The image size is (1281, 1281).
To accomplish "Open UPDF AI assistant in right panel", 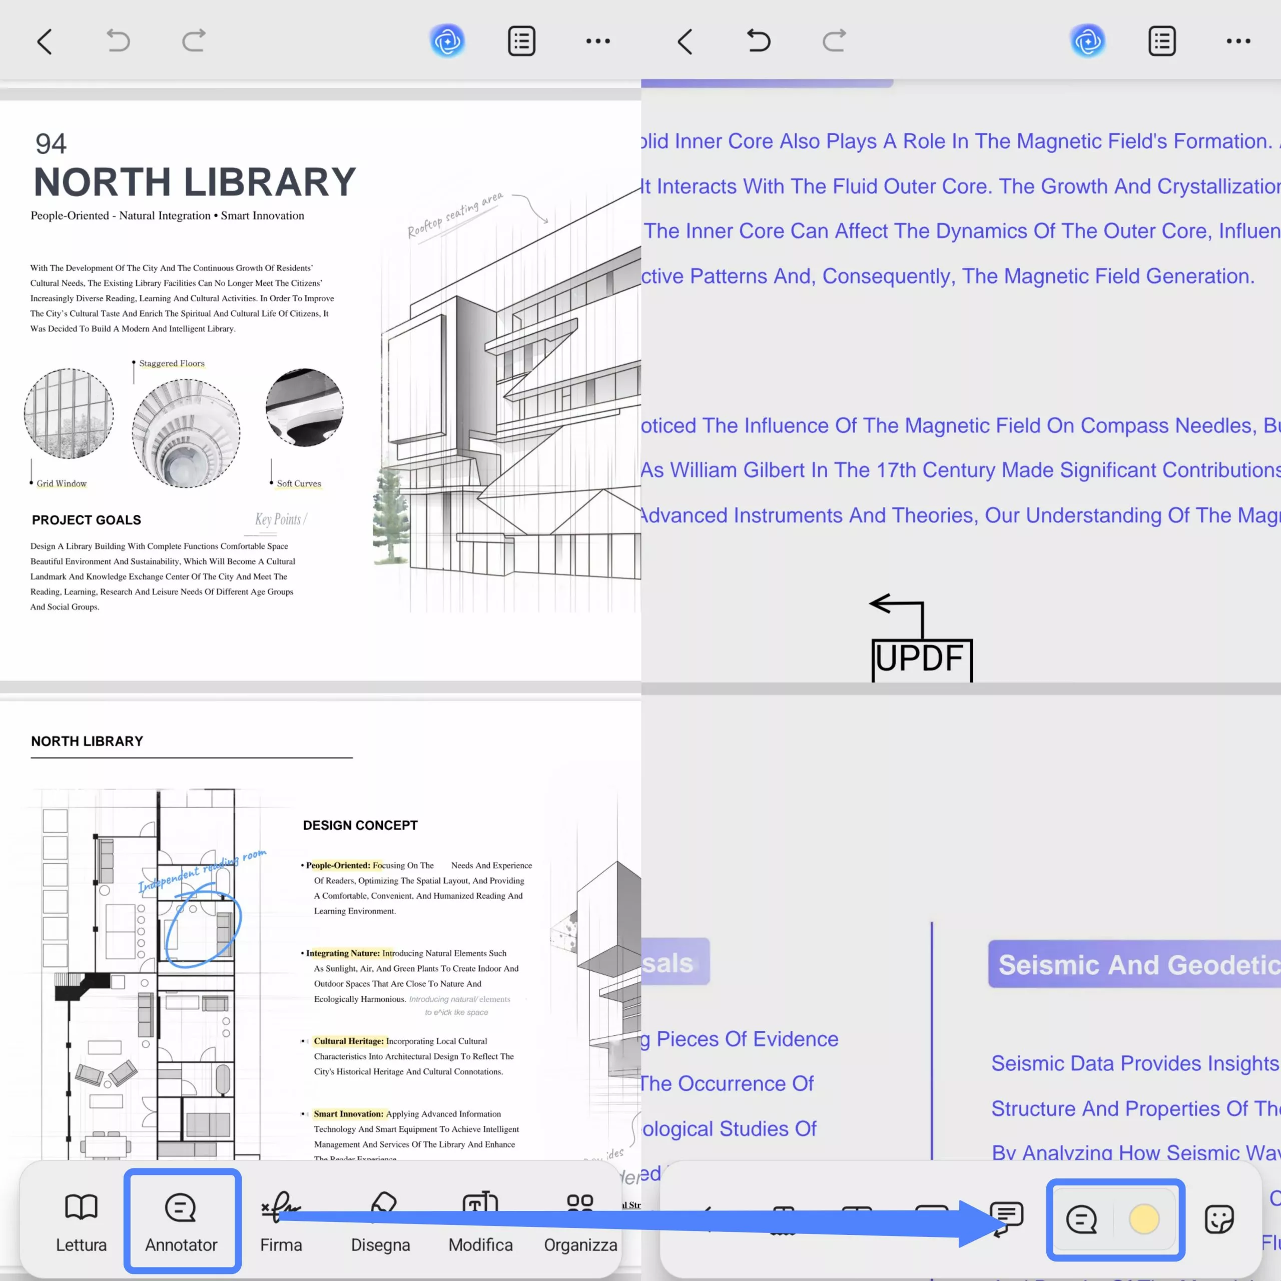I will (1088, 41).
